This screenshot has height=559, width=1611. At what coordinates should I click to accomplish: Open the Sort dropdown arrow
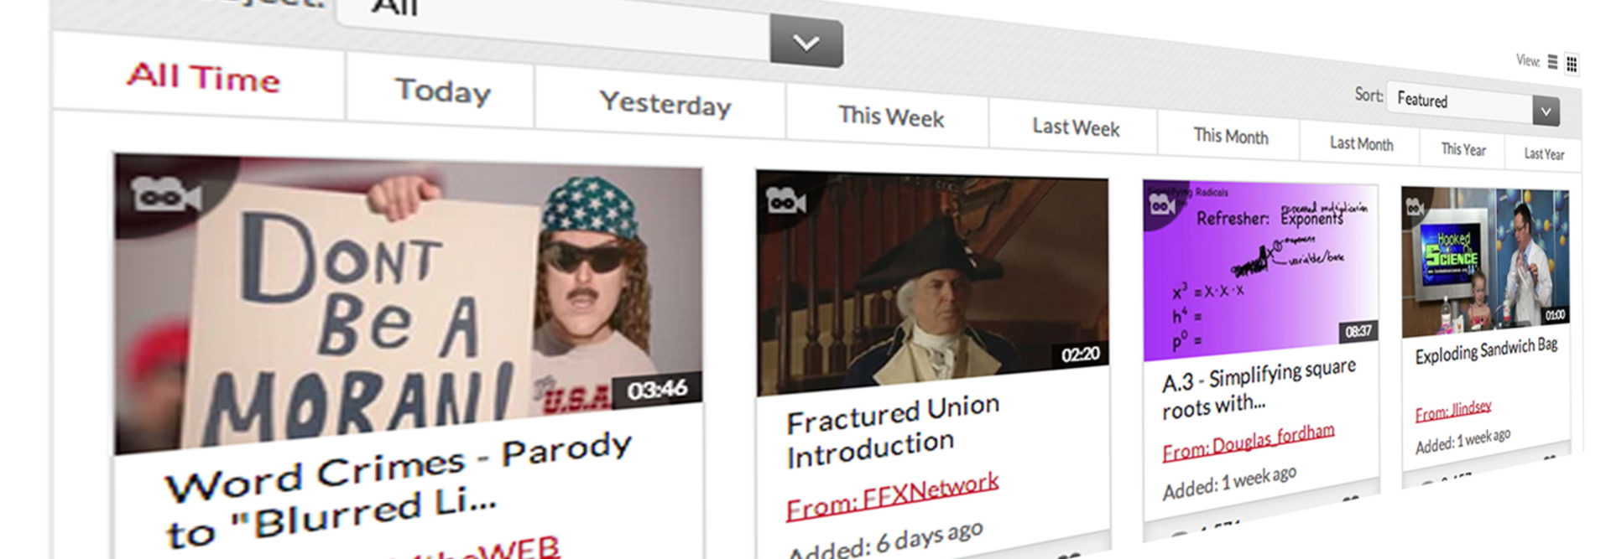[1546, 111]
